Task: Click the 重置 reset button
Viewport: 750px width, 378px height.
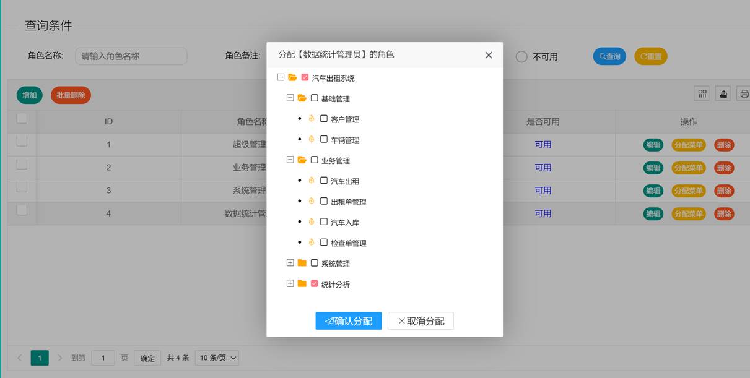Action: pos(651,56)
